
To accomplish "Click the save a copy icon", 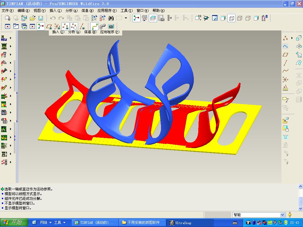I will coord(24,18).
